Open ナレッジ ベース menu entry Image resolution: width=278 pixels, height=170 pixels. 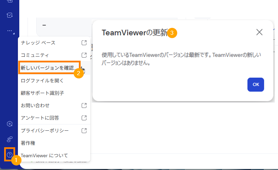pyautogui.click(x=54, y=43)
